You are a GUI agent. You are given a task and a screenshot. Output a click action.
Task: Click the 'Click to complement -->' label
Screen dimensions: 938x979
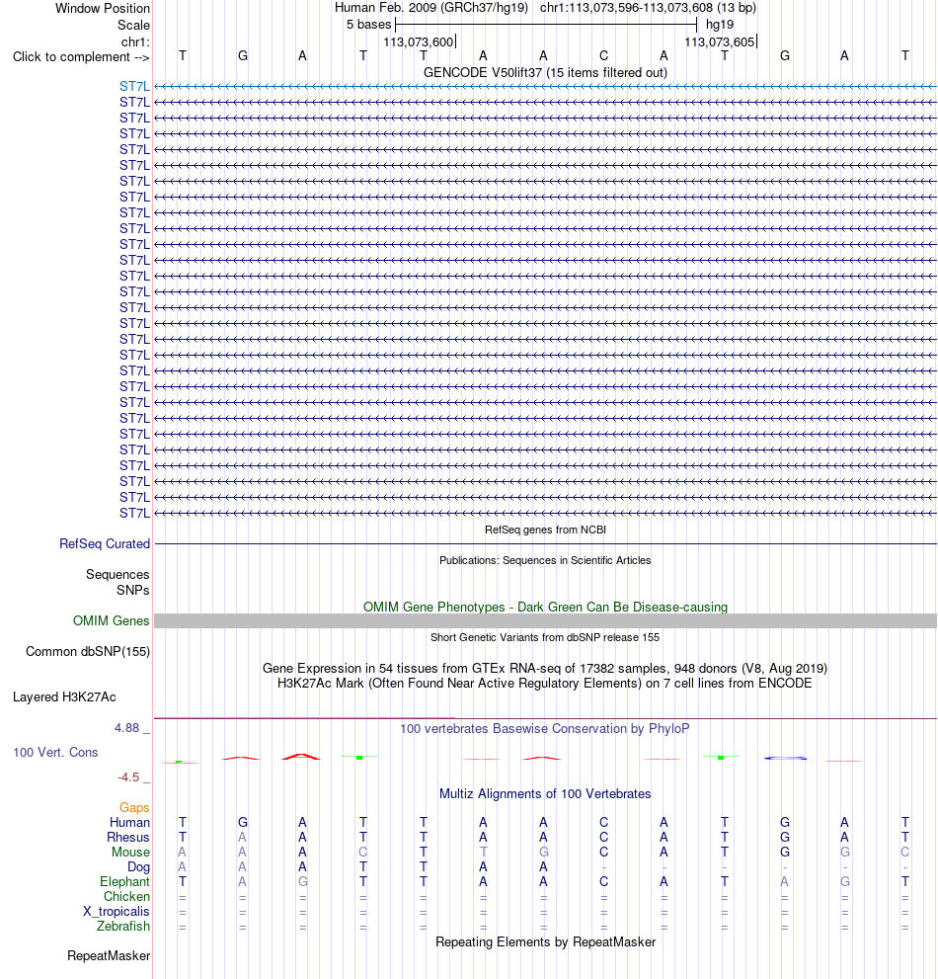pos(81,57)
